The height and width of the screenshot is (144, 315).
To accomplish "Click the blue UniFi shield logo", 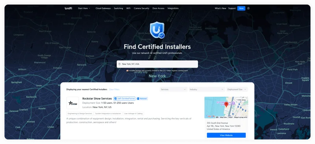I will click(157, 30).
